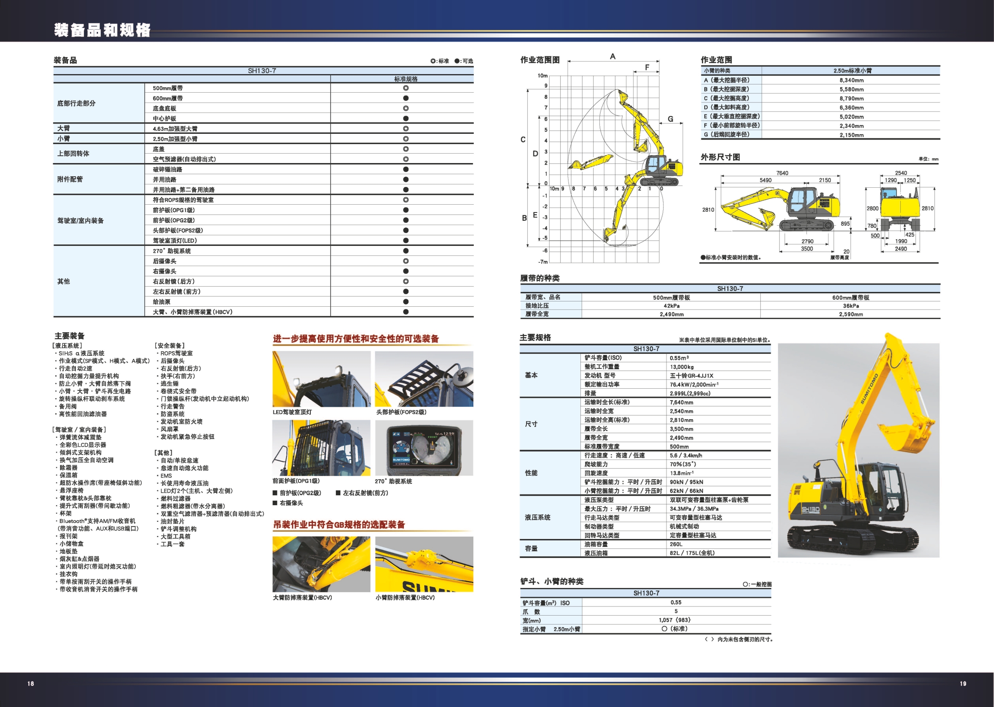
Task: Click the 外形尺寸图 heading
Action: [x=720, y=157]
